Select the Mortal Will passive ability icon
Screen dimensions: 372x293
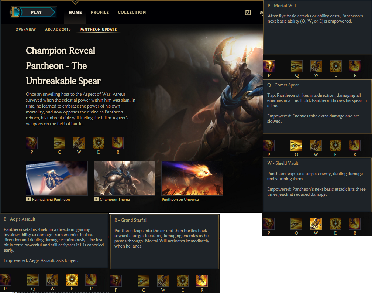[x=32, y=143]
